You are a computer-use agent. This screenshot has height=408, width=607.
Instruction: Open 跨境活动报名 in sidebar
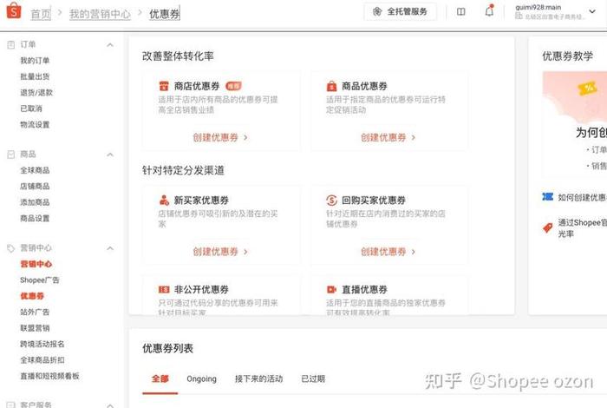[x=42, y=344]
